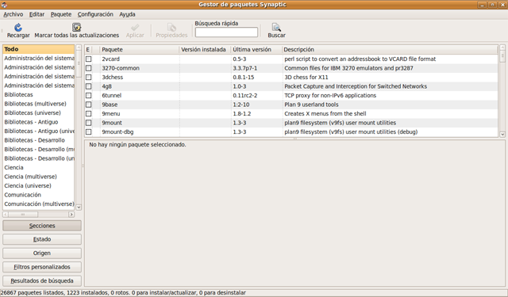Focus the Búsqueda rápida search field
The image size is (508, 297).
pos(226,32)
